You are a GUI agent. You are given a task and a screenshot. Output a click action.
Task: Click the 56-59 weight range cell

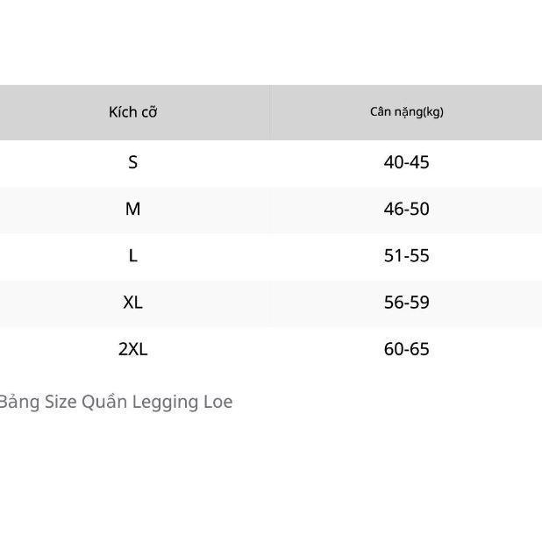[x=406, y=303]
